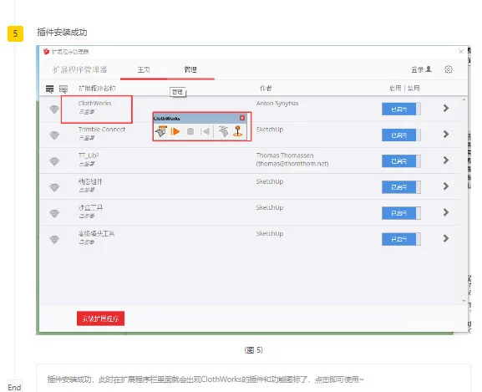Viewport: 482px width, 392px height.
Task: Switch to the filled list view icon
Action: (49, 89)
